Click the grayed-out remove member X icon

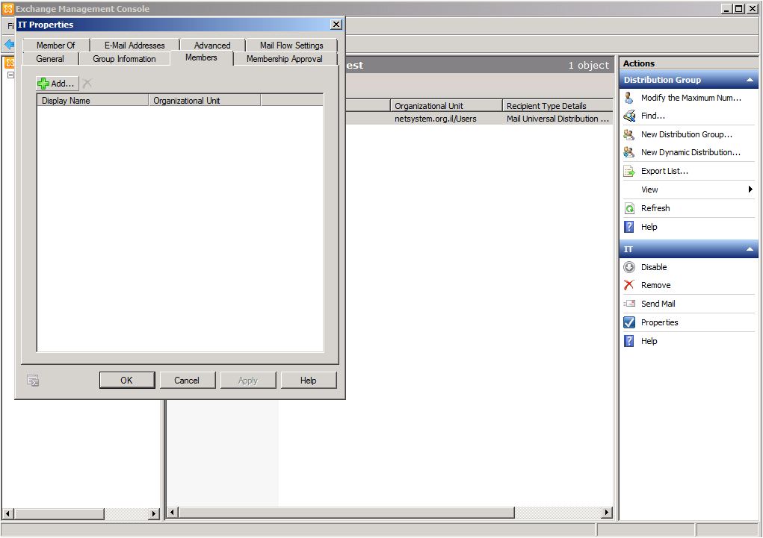[87, 84]
